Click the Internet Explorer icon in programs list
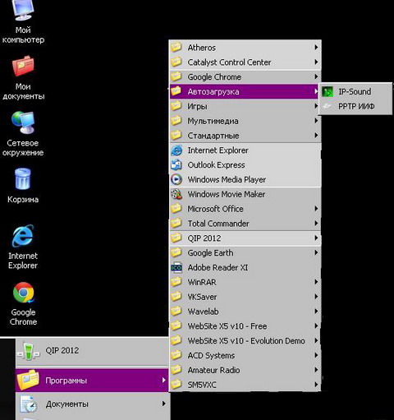Viewport: 394px width, 420px height. pyautogui.click(x=176, y=150)
